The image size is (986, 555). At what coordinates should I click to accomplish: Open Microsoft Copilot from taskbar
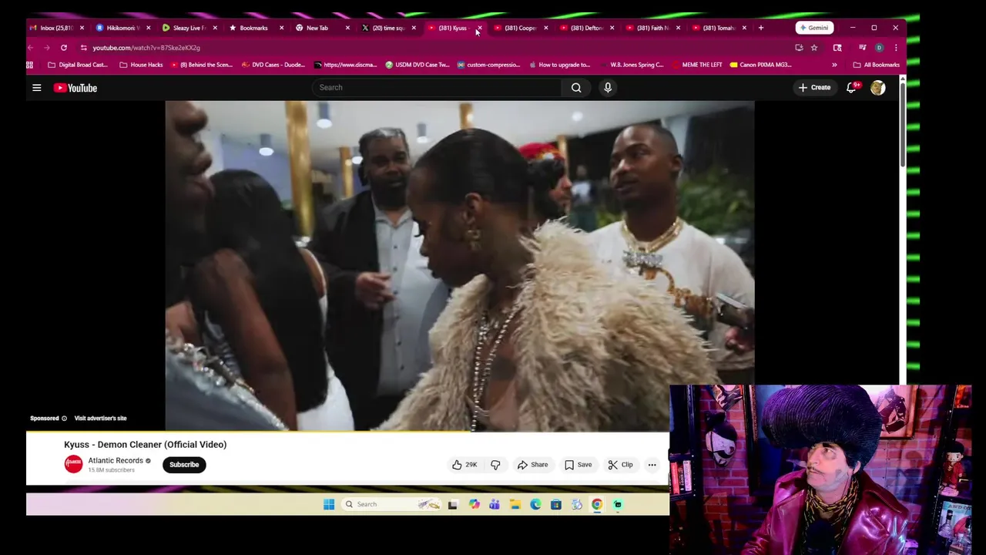tap(474, 504)
